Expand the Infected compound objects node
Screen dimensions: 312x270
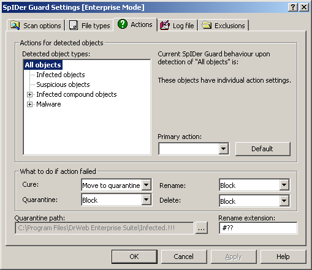coord(29,94)
